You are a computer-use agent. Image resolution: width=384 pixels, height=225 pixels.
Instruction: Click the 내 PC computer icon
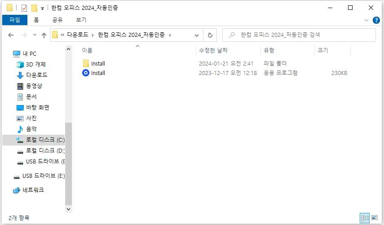17,53
